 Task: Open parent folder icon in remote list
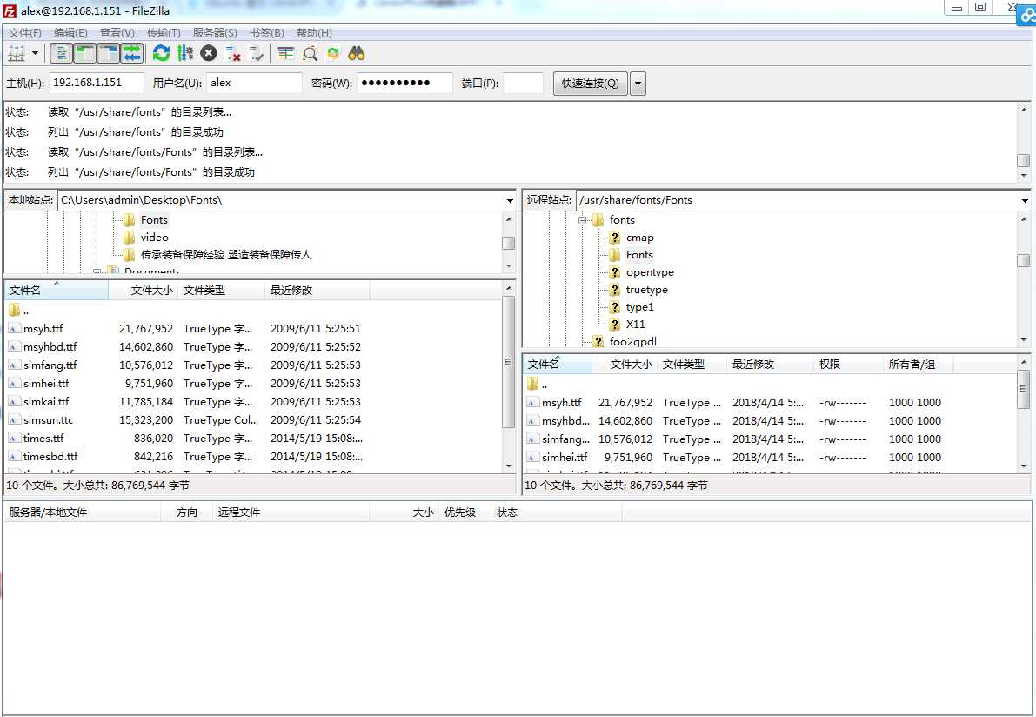coord(532,384)
